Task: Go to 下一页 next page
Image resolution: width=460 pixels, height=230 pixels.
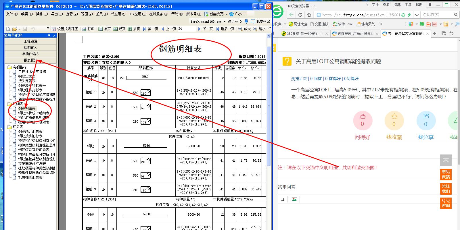Action: 205,29
